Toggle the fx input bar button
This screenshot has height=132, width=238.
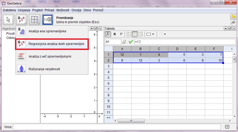(108, 34)
